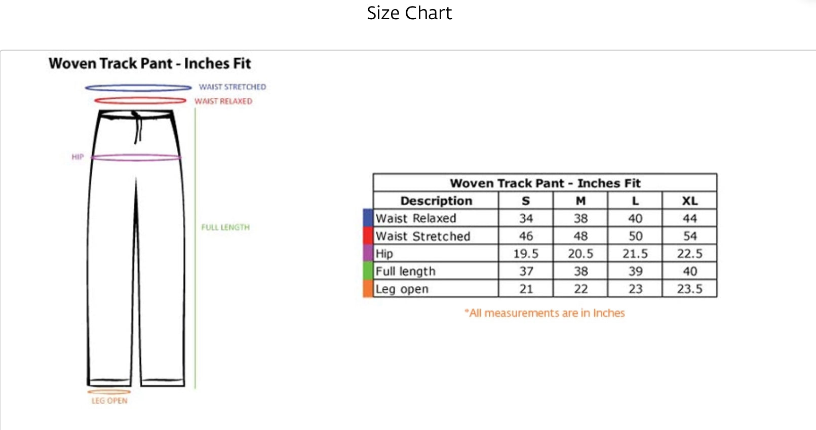
Task: Click the blue waist stretched ellipse
Action: (x=138, y=88)
